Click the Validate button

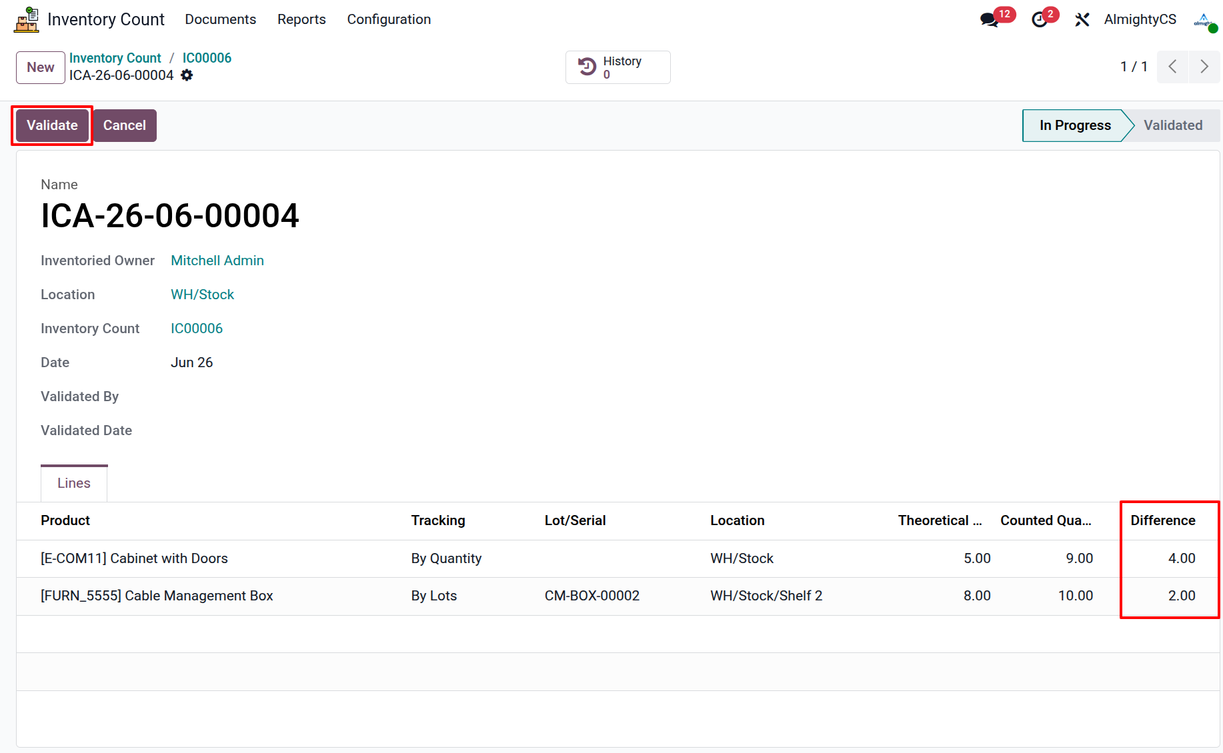pos(52,125)
